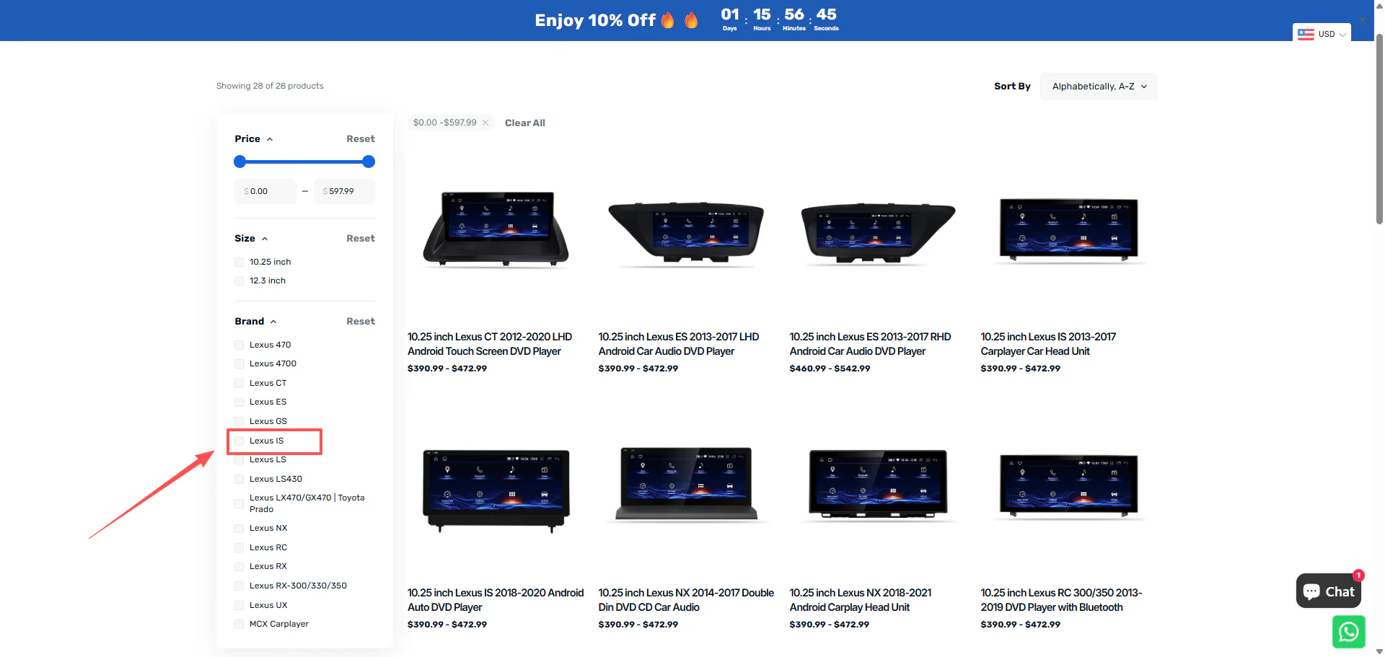The width and height of the screenshot is (1385, 657).
Task: Open the Sort By Alphabetically dropdown
Action: [1098, 87]
